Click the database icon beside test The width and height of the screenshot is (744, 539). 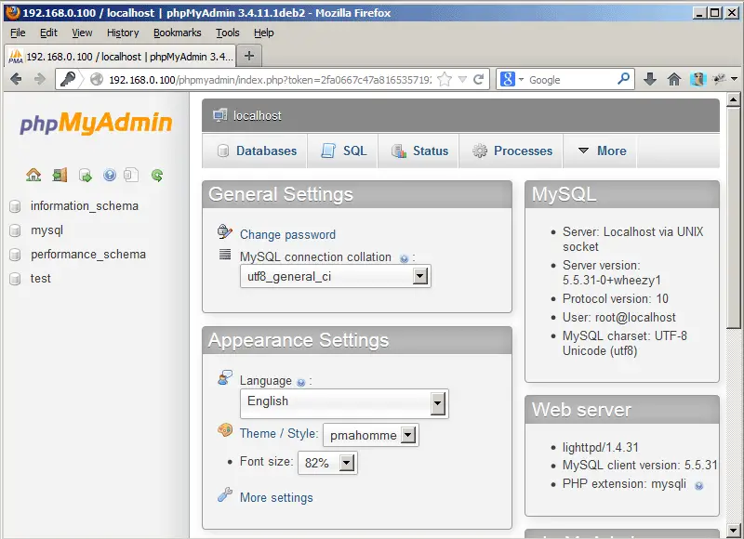[15, 279]
